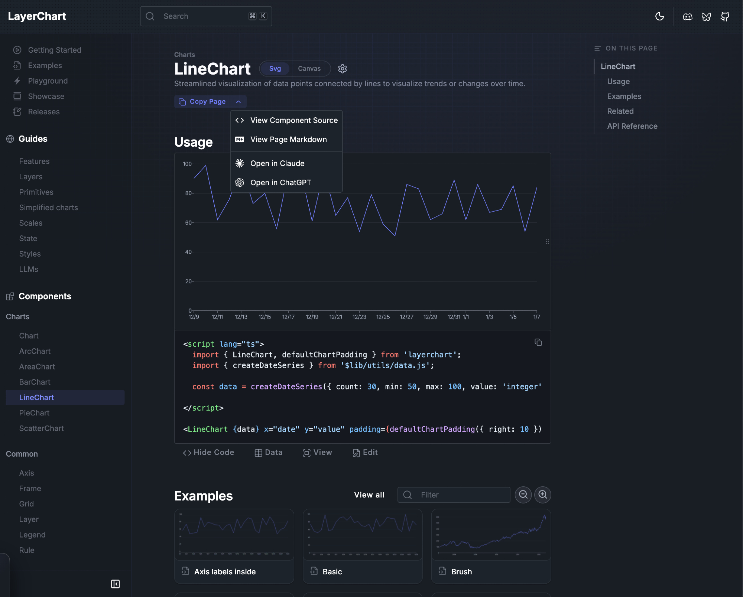This screenshot has width=743, height=597.
Task: Choose Open in Claude
Action: point(277,163)
